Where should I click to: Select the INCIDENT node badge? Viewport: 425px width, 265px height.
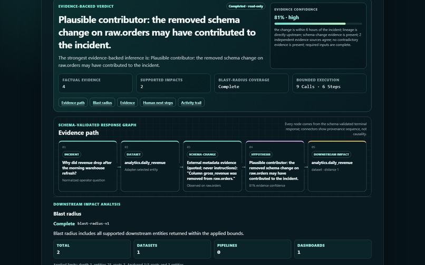pyautogui.click(x=72, y=155)
